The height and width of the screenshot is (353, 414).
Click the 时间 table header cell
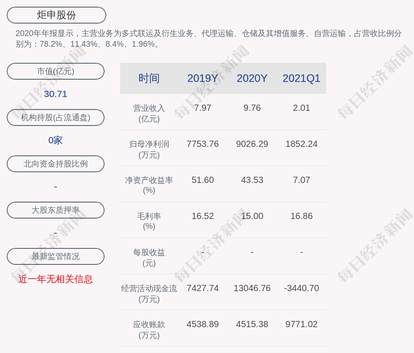149,78
